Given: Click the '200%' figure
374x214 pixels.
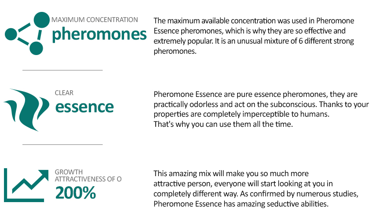Looking at the screenshot, I should click(76, 193).
